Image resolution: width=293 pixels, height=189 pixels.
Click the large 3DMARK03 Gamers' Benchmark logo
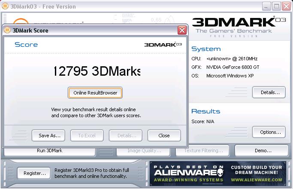(239, 27)
